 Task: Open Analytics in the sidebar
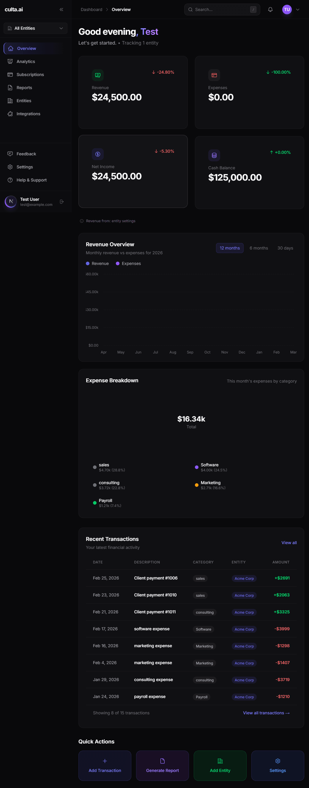[26, 61]
